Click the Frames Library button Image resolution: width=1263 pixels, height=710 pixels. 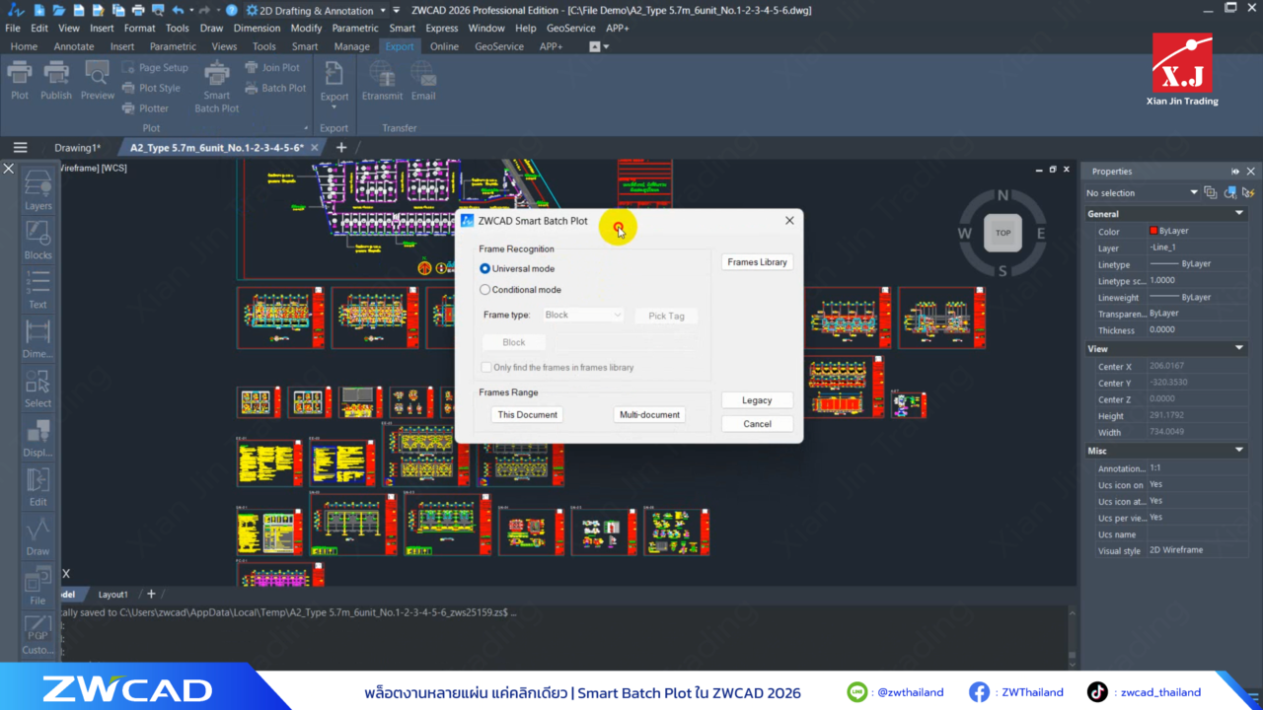757,262
